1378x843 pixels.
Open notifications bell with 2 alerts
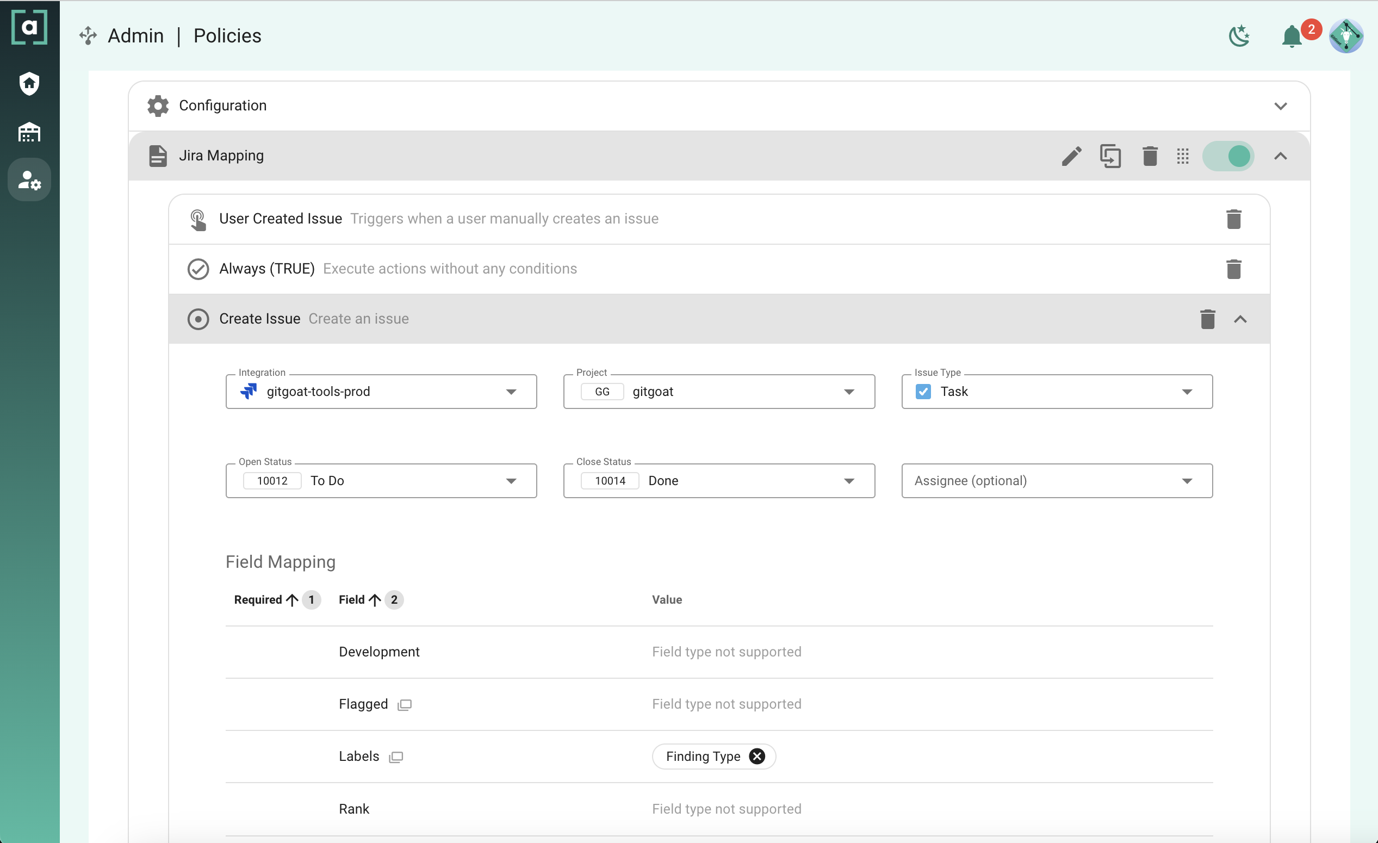1292,37
